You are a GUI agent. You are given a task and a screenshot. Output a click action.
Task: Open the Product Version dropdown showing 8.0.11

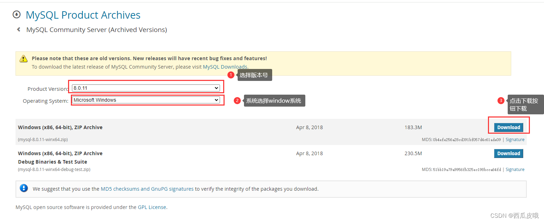tap(146, 88)
